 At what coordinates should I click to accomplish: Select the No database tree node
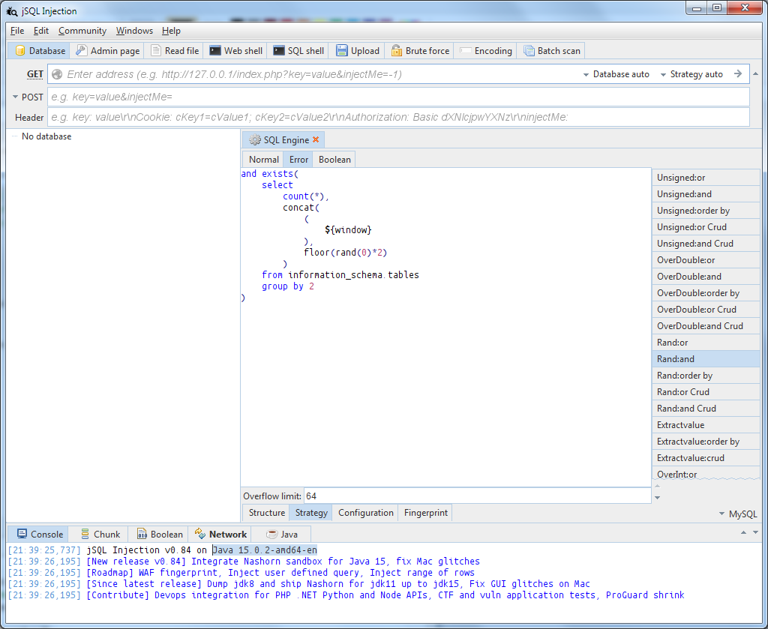click(x=46, y=136)
